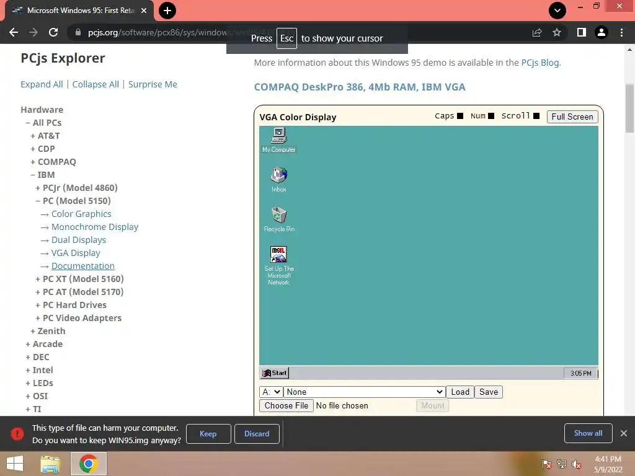Screen dimensions: 635x476
Task: Select the Microsoft Windows 95 browser tab
Action: [x=79, y=11]
